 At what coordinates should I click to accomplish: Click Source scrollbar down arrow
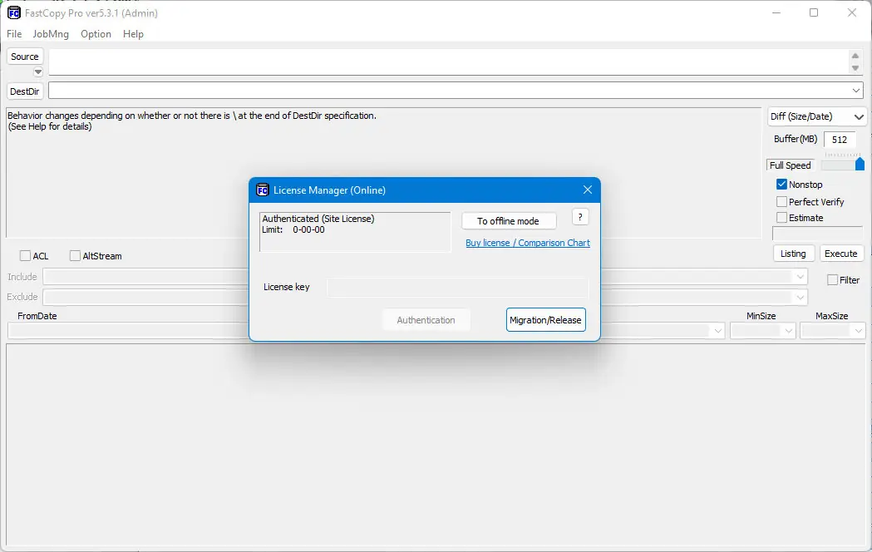pyautogui.click(x=855, y=68)
